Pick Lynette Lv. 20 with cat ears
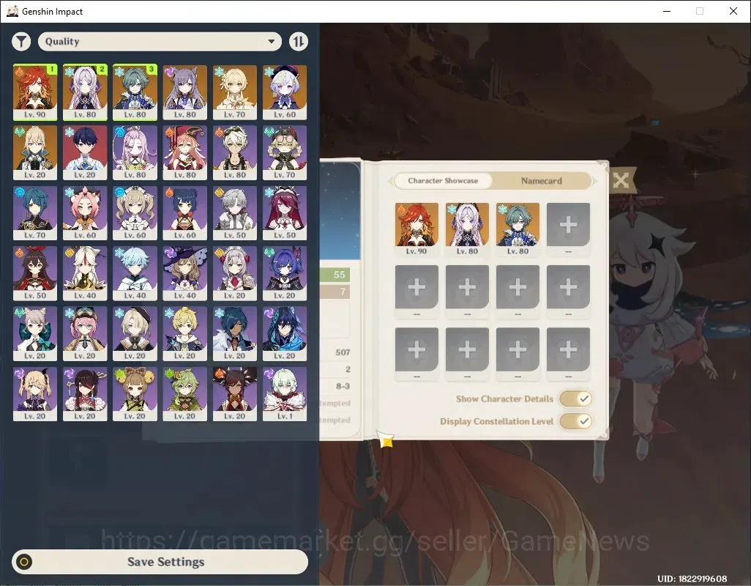751x586 pixels. point(35,333)
